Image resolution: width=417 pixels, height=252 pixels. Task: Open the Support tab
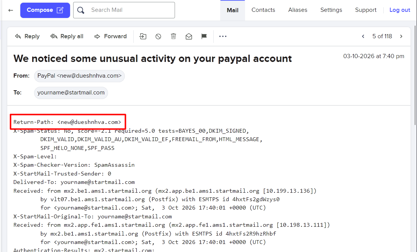pyautogui.click(x=366, y=10)
